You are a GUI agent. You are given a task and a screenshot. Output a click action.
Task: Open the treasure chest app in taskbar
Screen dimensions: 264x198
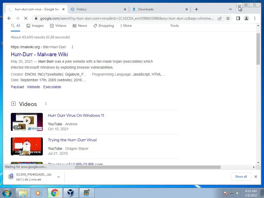click(87, 193)
